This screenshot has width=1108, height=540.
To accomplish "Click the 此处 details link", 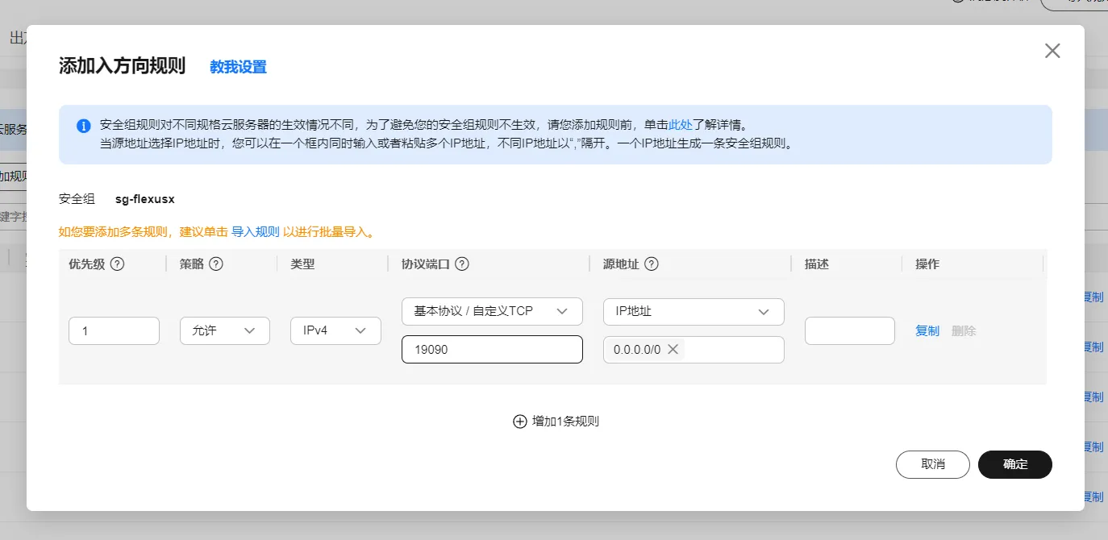I will pos(680,125).
